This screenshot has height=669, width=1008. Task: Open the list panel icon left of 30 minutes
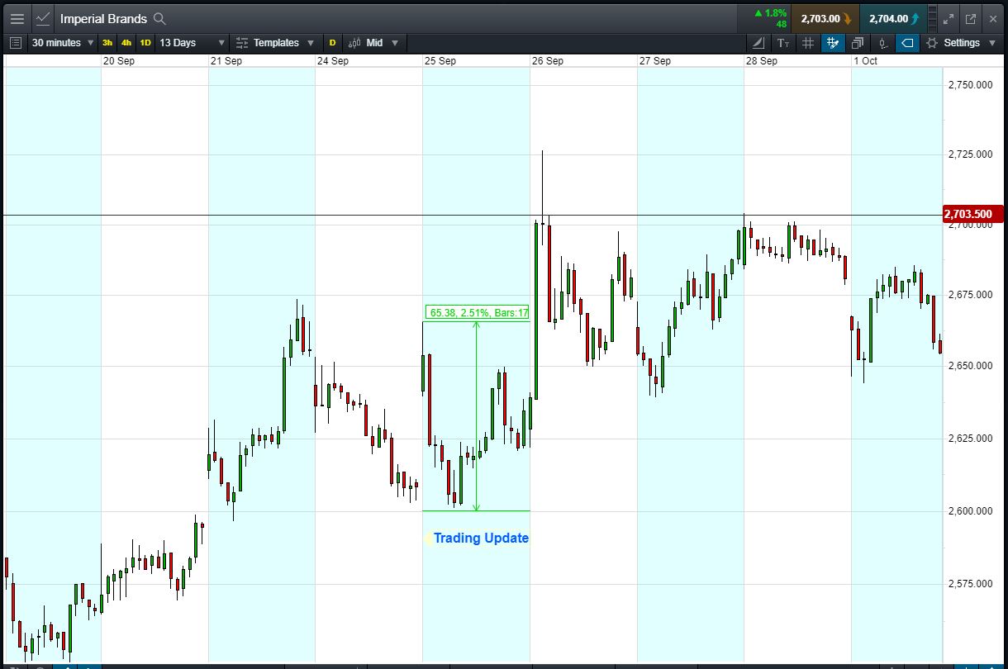(16, 43)
